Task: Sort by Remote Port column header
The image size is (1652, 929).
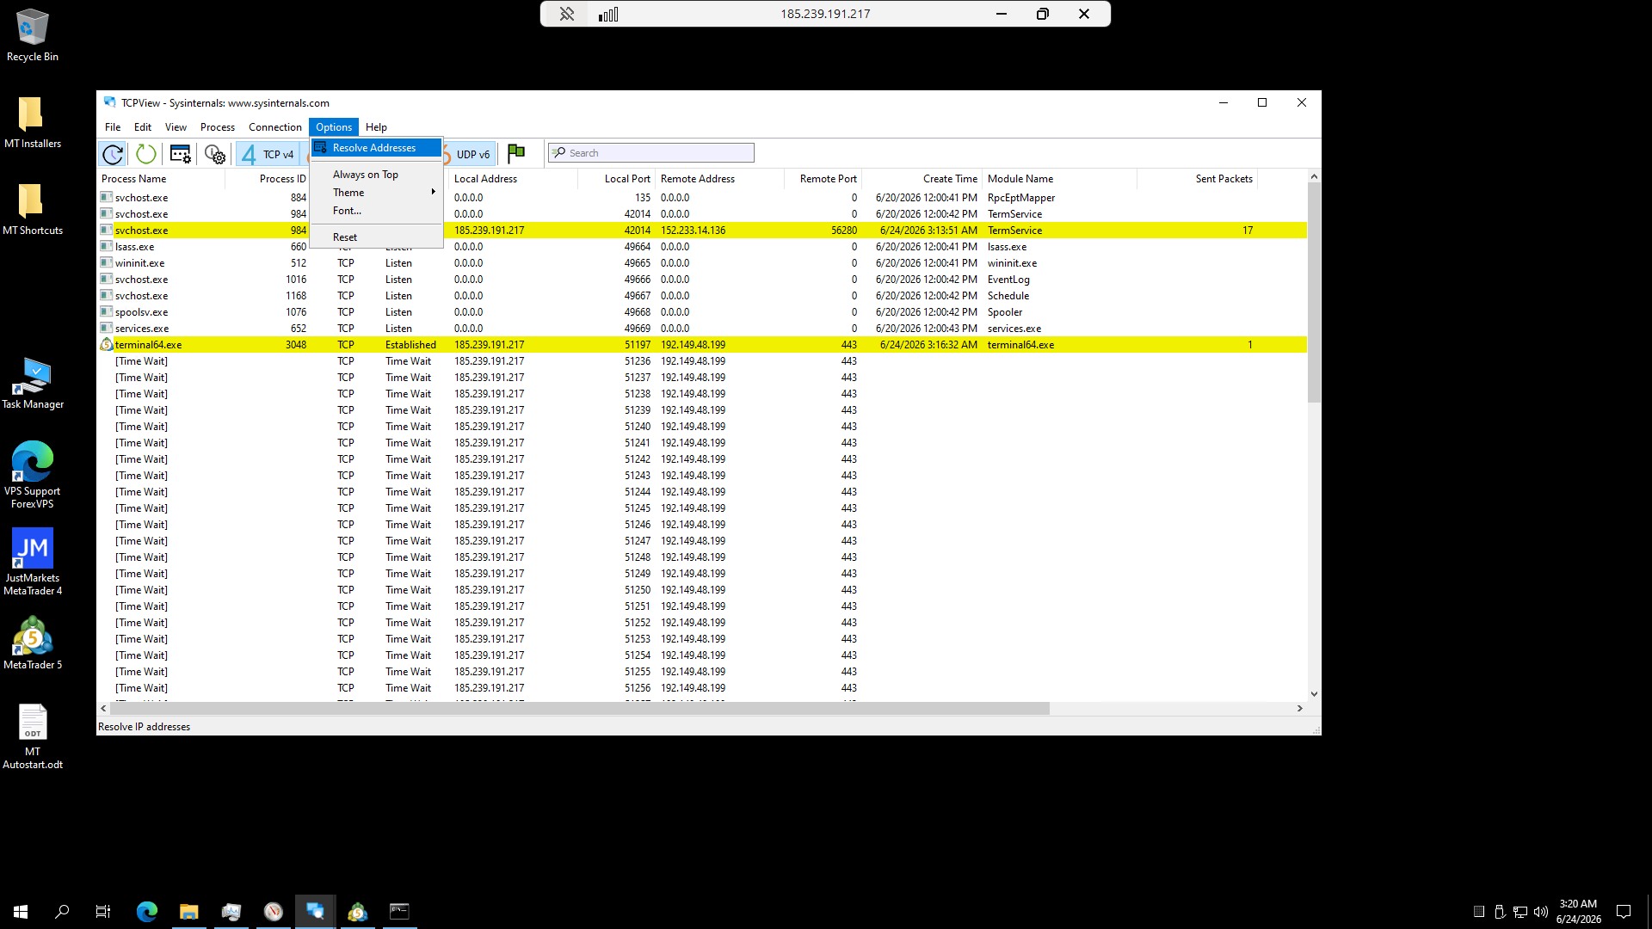Action: pos(823,179)
